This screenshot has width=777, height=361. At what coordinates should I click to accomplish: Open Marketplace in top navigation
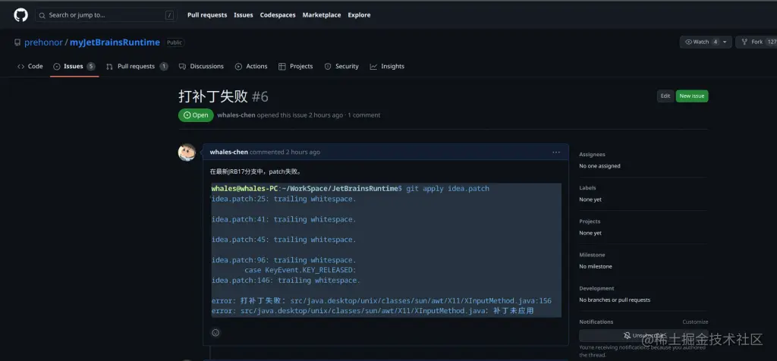click(322, 15)
